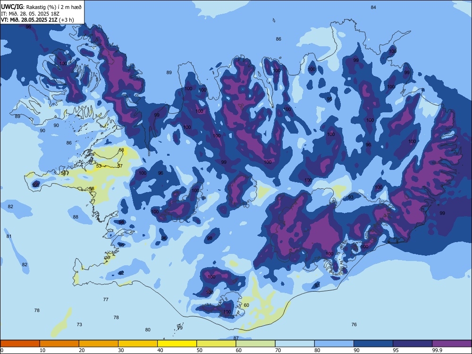Viewport: 472px width, 354px height.
Task: Click the 90–95 medium blue legend swatch
Action: (x=373, y=344)
